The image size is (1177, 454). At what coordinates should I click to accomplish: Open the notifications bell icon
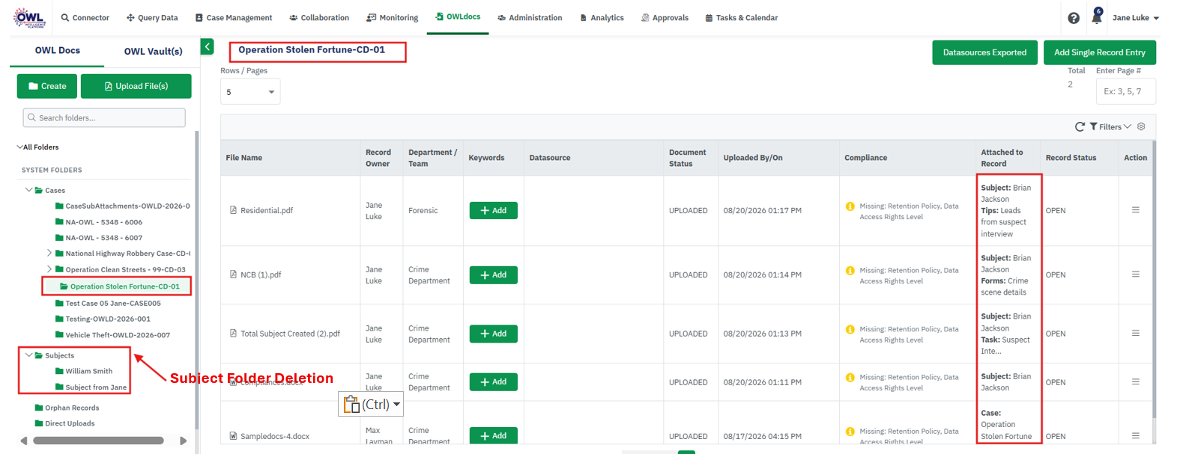pyautogui.click(x=1097, y=17)
